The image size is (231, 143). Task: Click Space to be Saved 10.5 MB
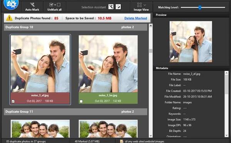(x=89, y=18)
